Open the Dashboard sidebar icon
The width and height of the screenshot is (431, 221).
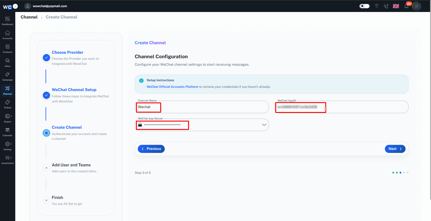[7, 19]
